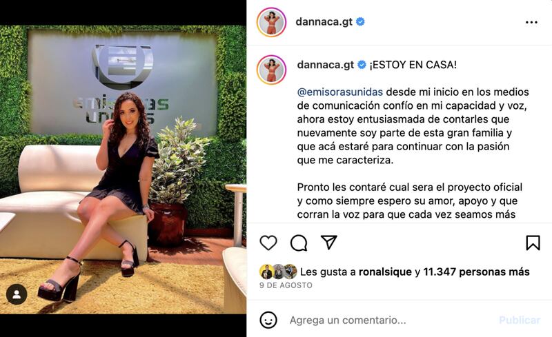
Task: Click the main post photo
Action: 124,170
